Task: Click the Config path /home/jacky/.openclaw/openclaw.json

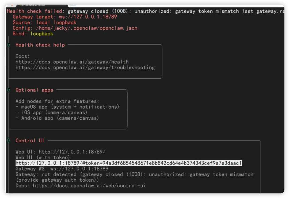Action: point(87,28)
